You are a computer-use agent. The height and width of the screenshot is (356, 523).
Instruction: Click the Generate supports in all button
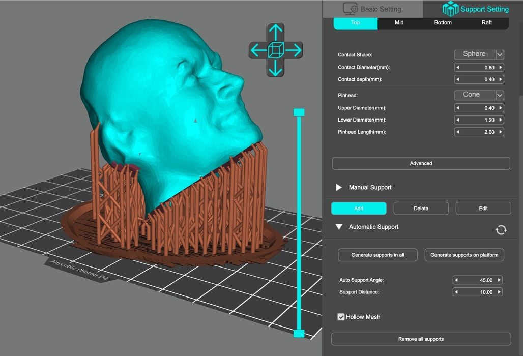point(377,255)
